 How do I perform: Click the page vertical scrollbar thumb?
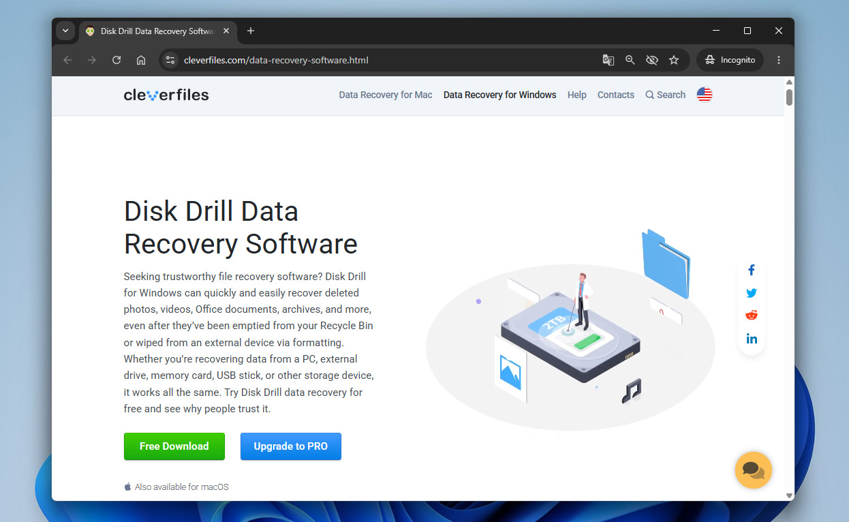point(789,97)
